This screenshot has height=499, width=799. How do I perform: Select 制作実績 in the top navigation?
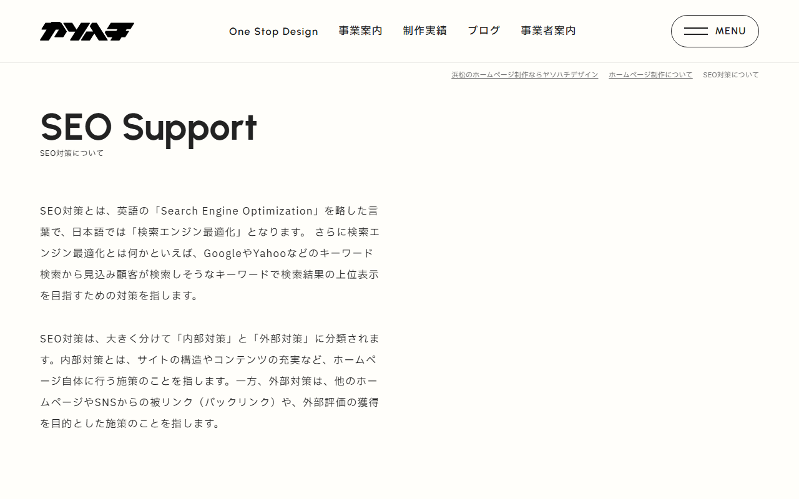(425, 31)
